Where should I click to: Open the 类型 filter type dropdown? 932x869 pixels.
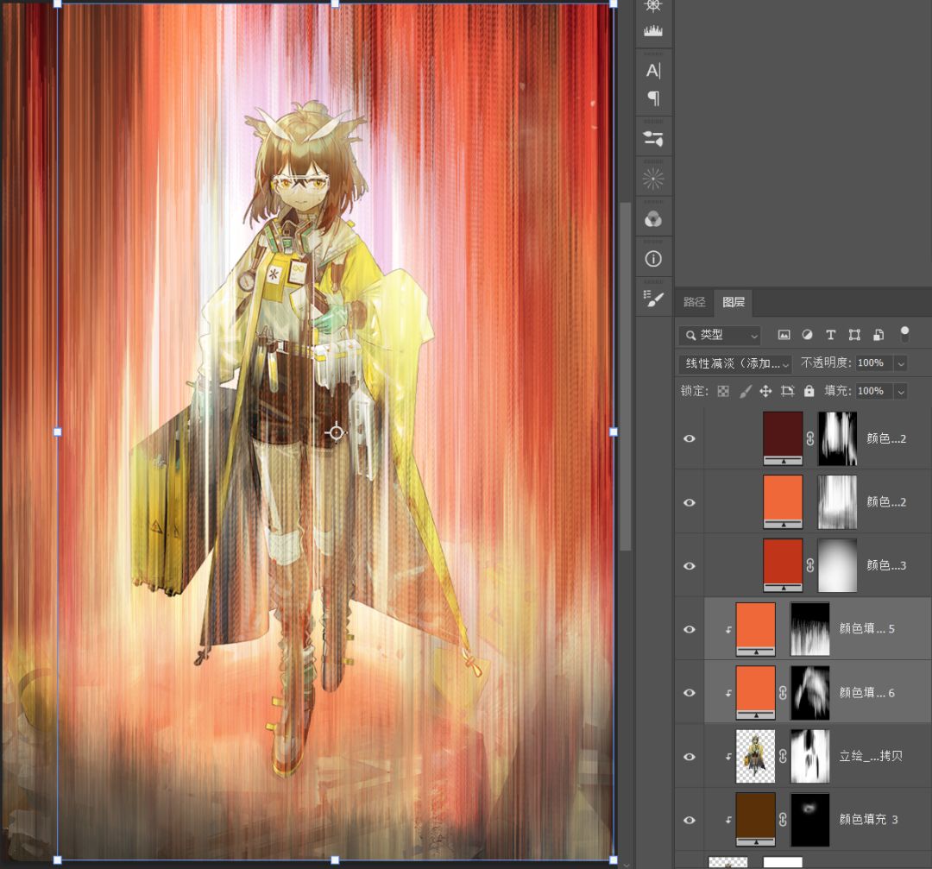click(x=720, y=335)
